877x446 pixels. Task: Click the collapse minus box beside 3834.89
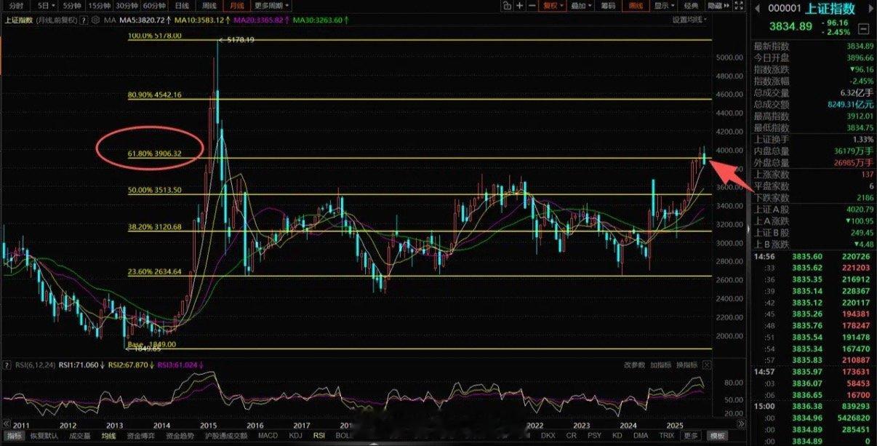(863, 29)
